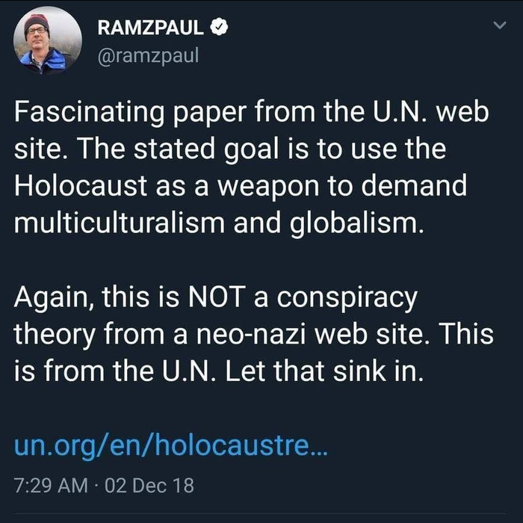The image size is (523, 523).
Task: Open the RAMZPAUL display name profile
Action: 150,28
